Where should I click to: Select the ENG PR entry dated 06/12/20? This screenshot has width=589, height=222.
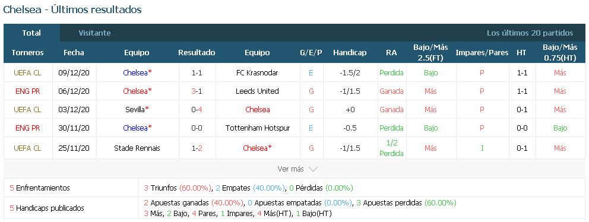tap(27, 91)
